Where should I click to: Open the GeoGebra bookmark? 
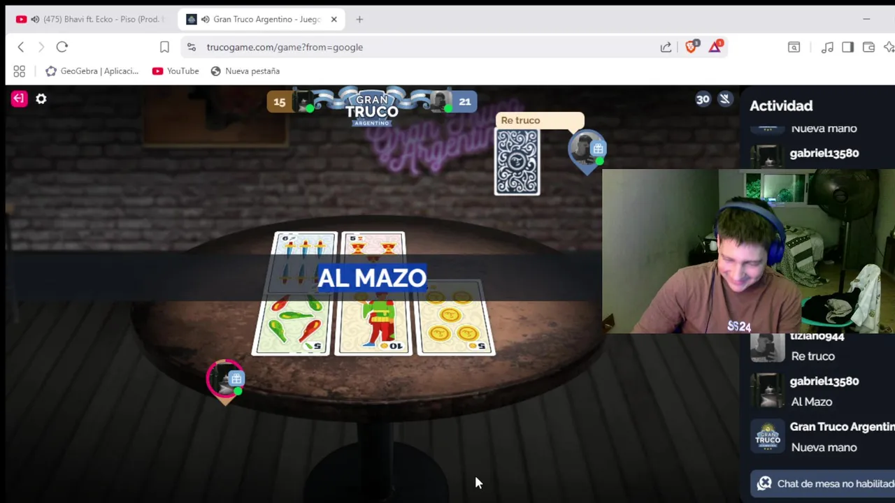pos(92,71)
